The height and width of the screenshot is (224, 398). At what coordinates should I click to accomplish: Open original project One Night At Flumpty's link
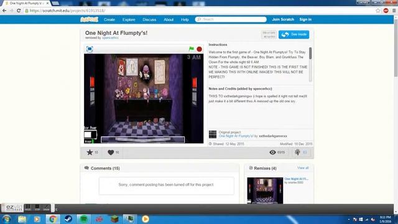tap(236, 136)
